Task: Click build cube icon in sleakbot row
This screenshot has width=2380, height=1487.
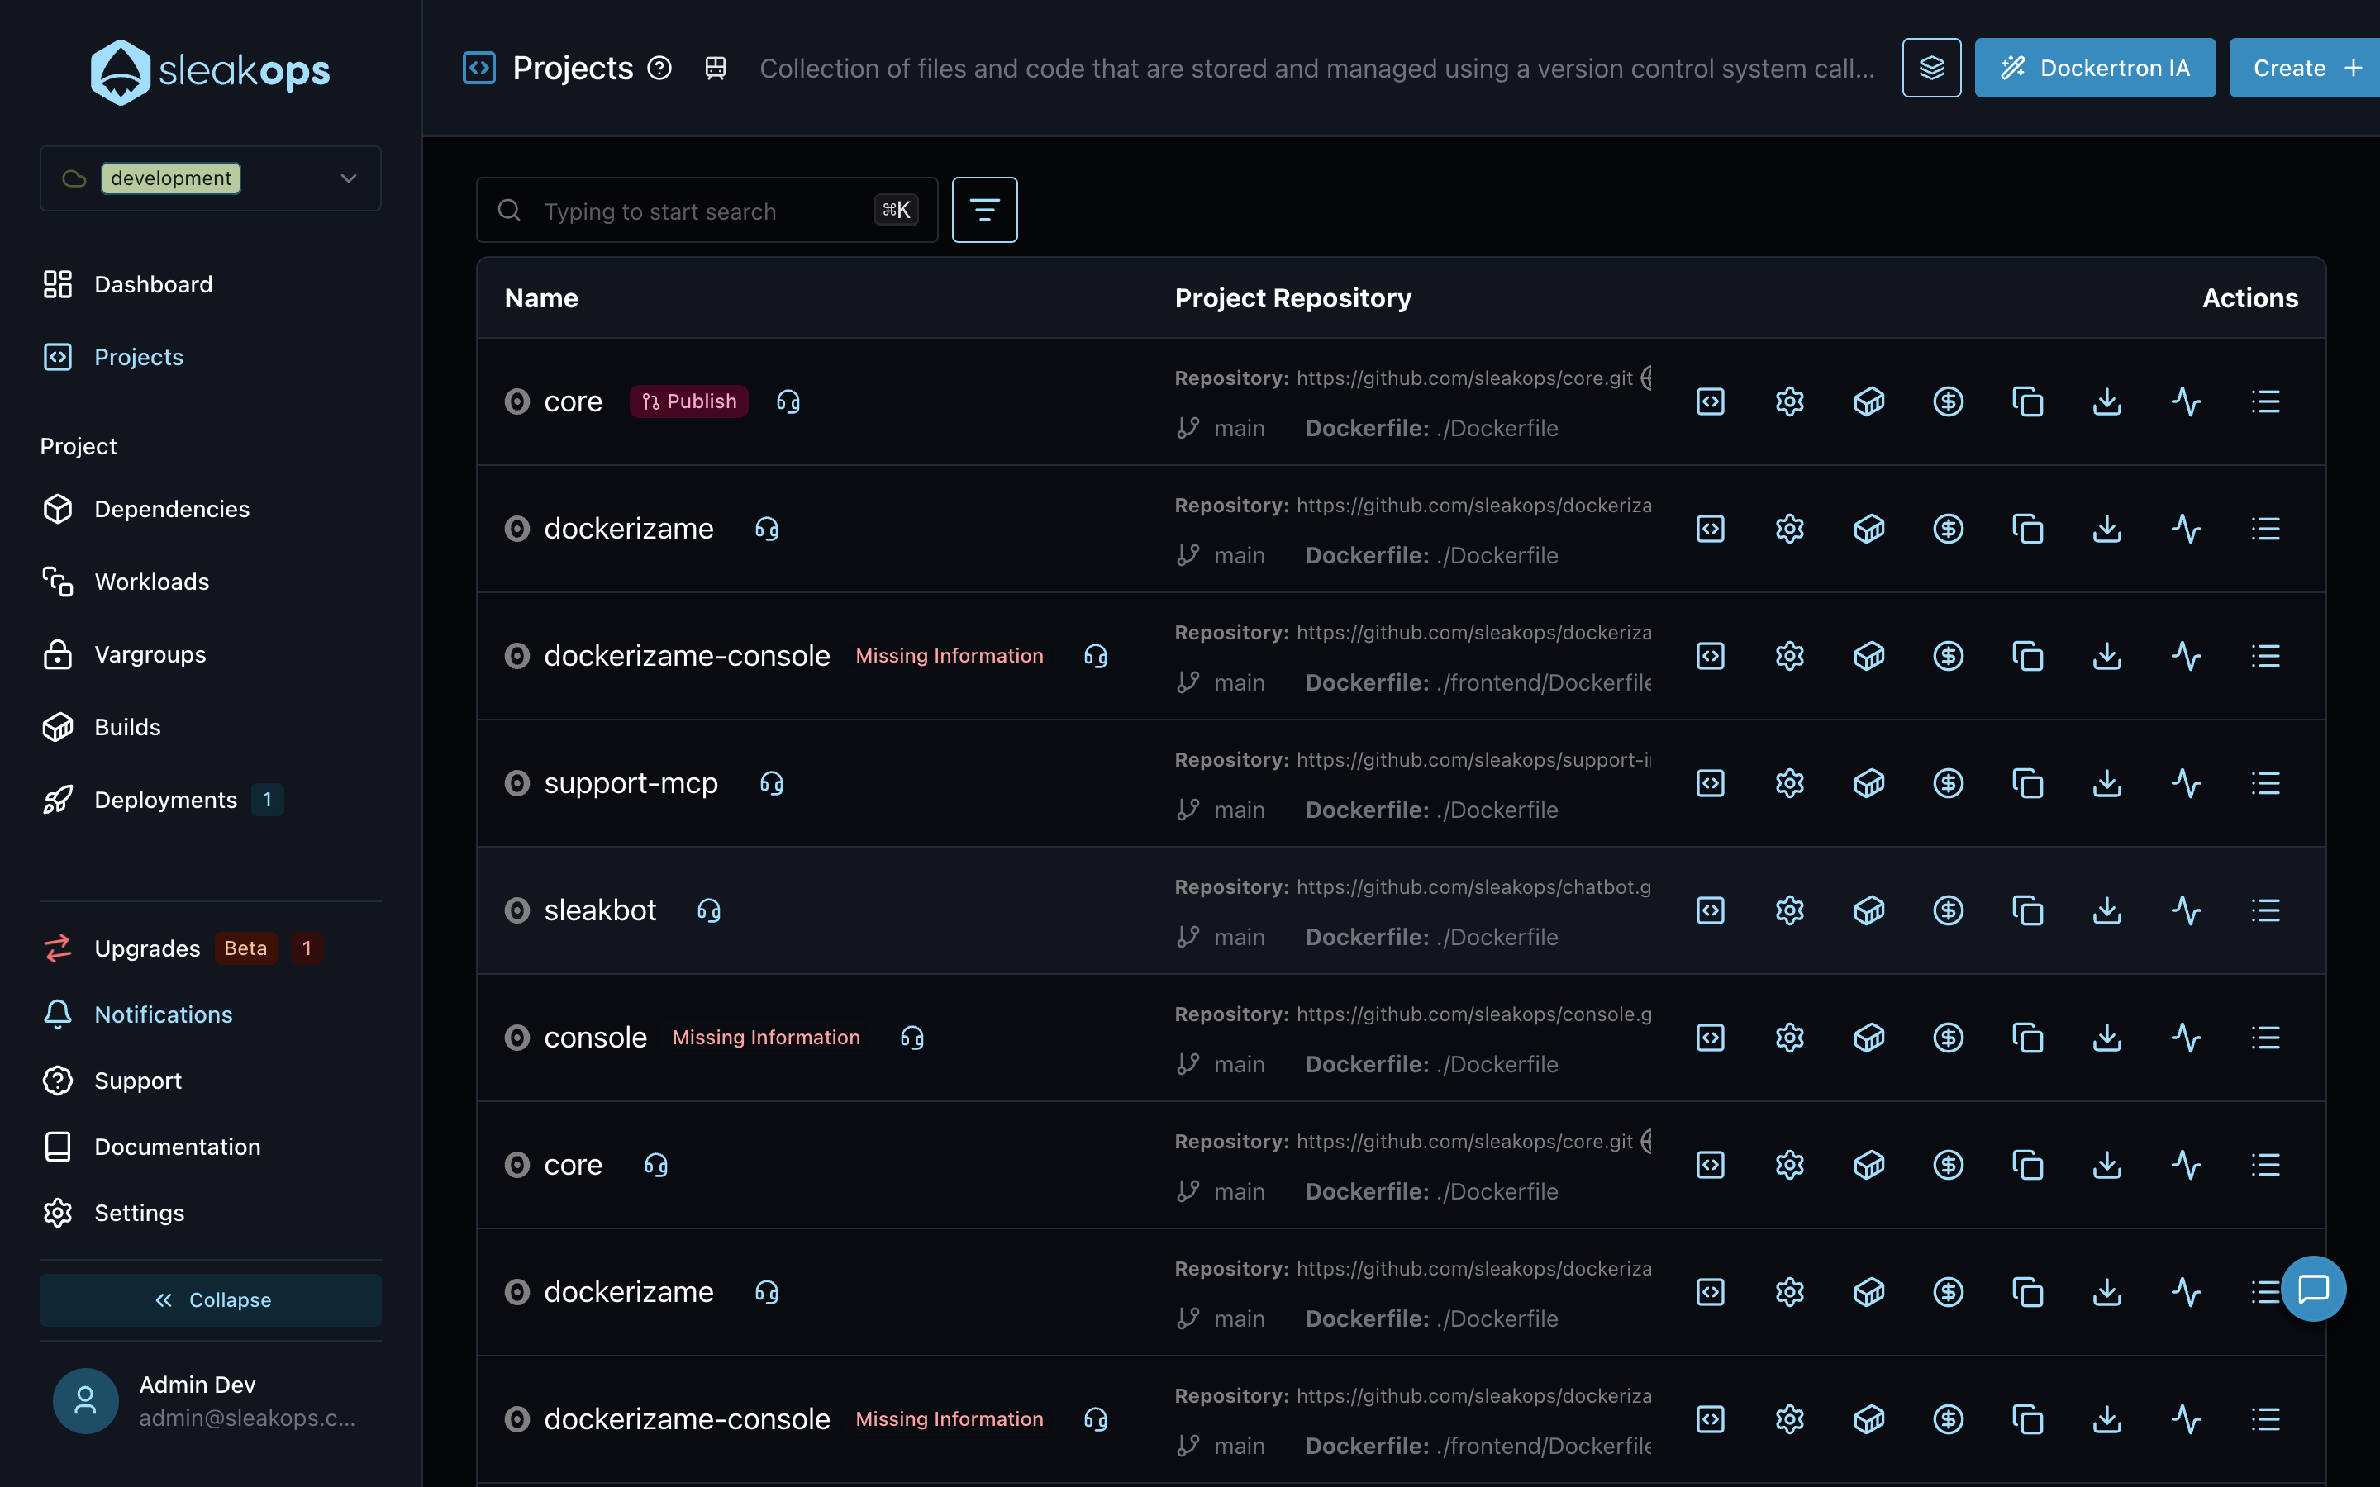Action: point(1868,910)
